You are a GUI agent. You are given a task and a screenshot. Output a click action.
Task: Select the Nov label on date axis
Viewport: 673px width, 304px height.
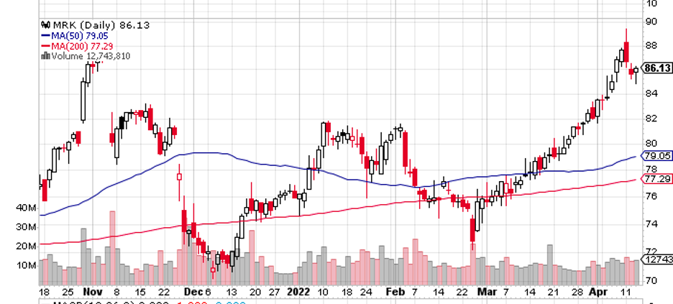[91, 293]
